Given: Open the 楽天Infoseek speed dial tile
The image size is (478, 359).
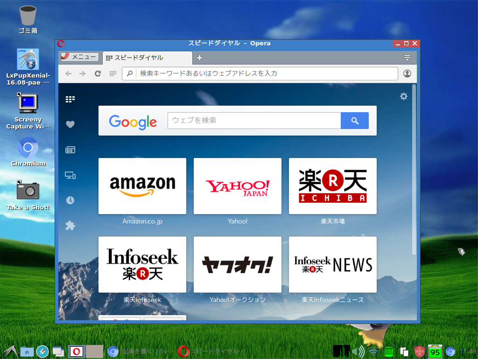Looking at the screenshot, I should click(x=142, y=265).
